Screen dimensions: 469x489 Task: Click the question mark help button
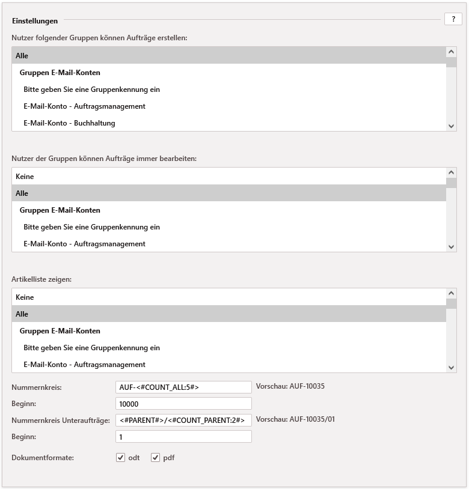(x=453, y=19)
